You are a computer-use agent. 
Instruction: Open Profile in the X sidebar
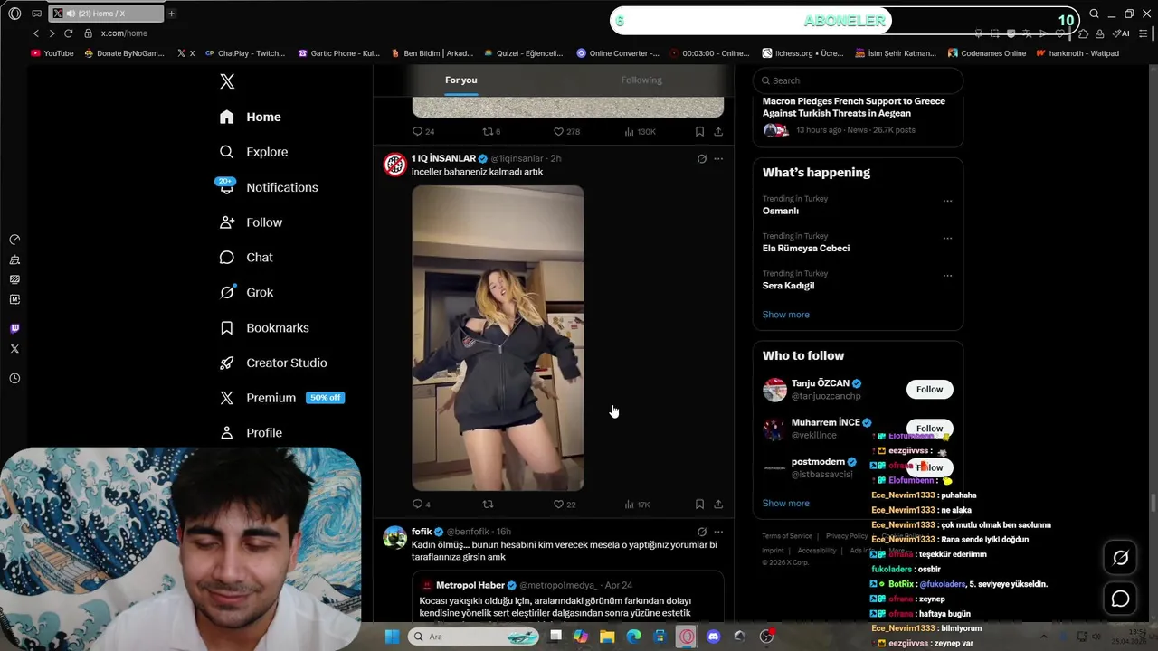(251, 433)
